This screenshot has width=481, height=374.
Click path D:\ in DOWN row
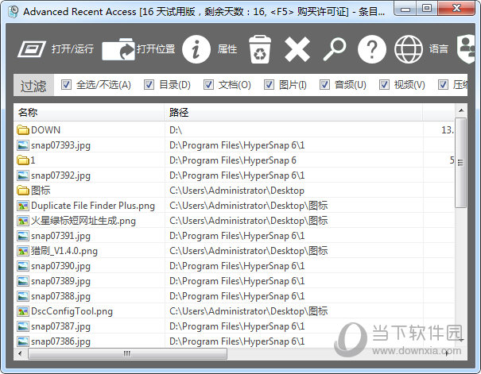coord(176,130)
